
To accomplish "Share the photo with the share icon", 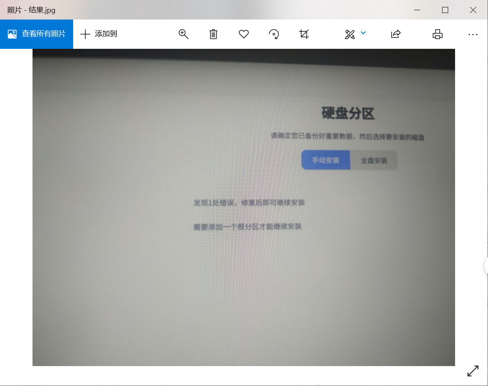I will (396, 34).
